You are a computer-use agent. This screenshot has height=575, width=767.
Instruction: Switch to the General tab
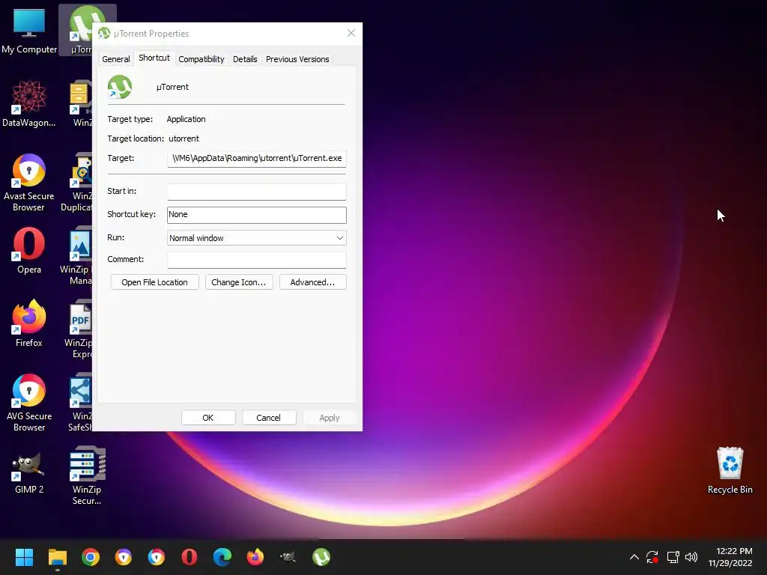coord(116,59)
